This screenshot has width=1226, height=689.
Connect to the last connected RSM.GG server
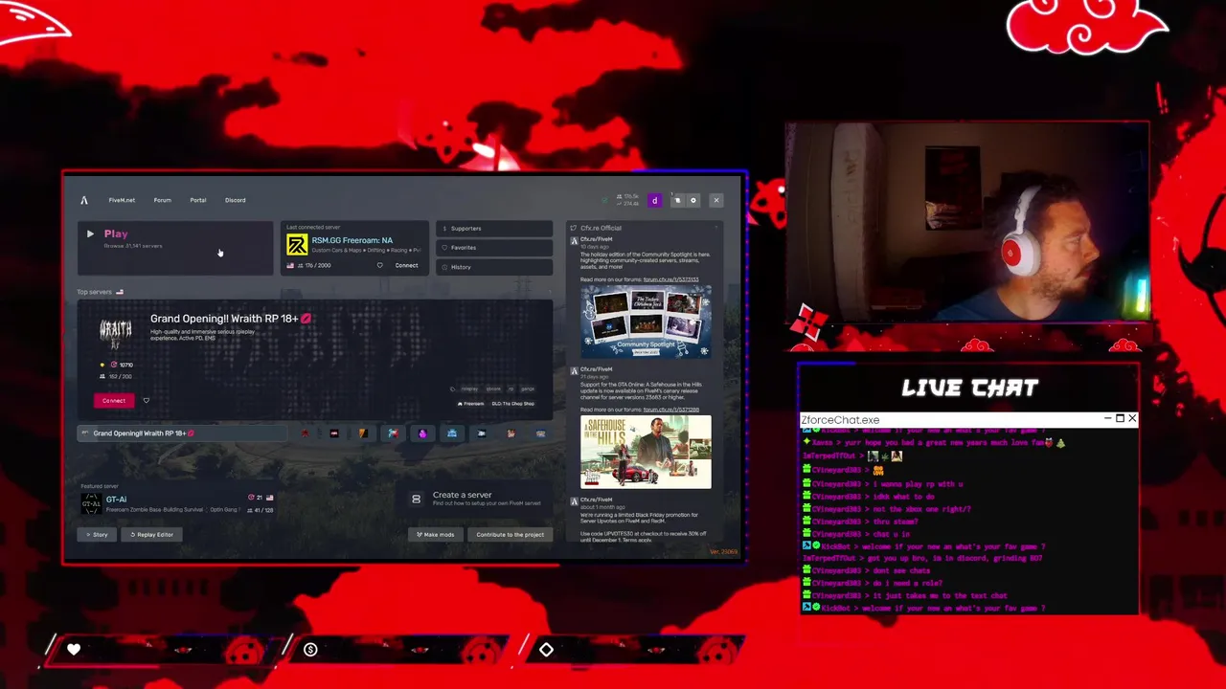(406, 265)
